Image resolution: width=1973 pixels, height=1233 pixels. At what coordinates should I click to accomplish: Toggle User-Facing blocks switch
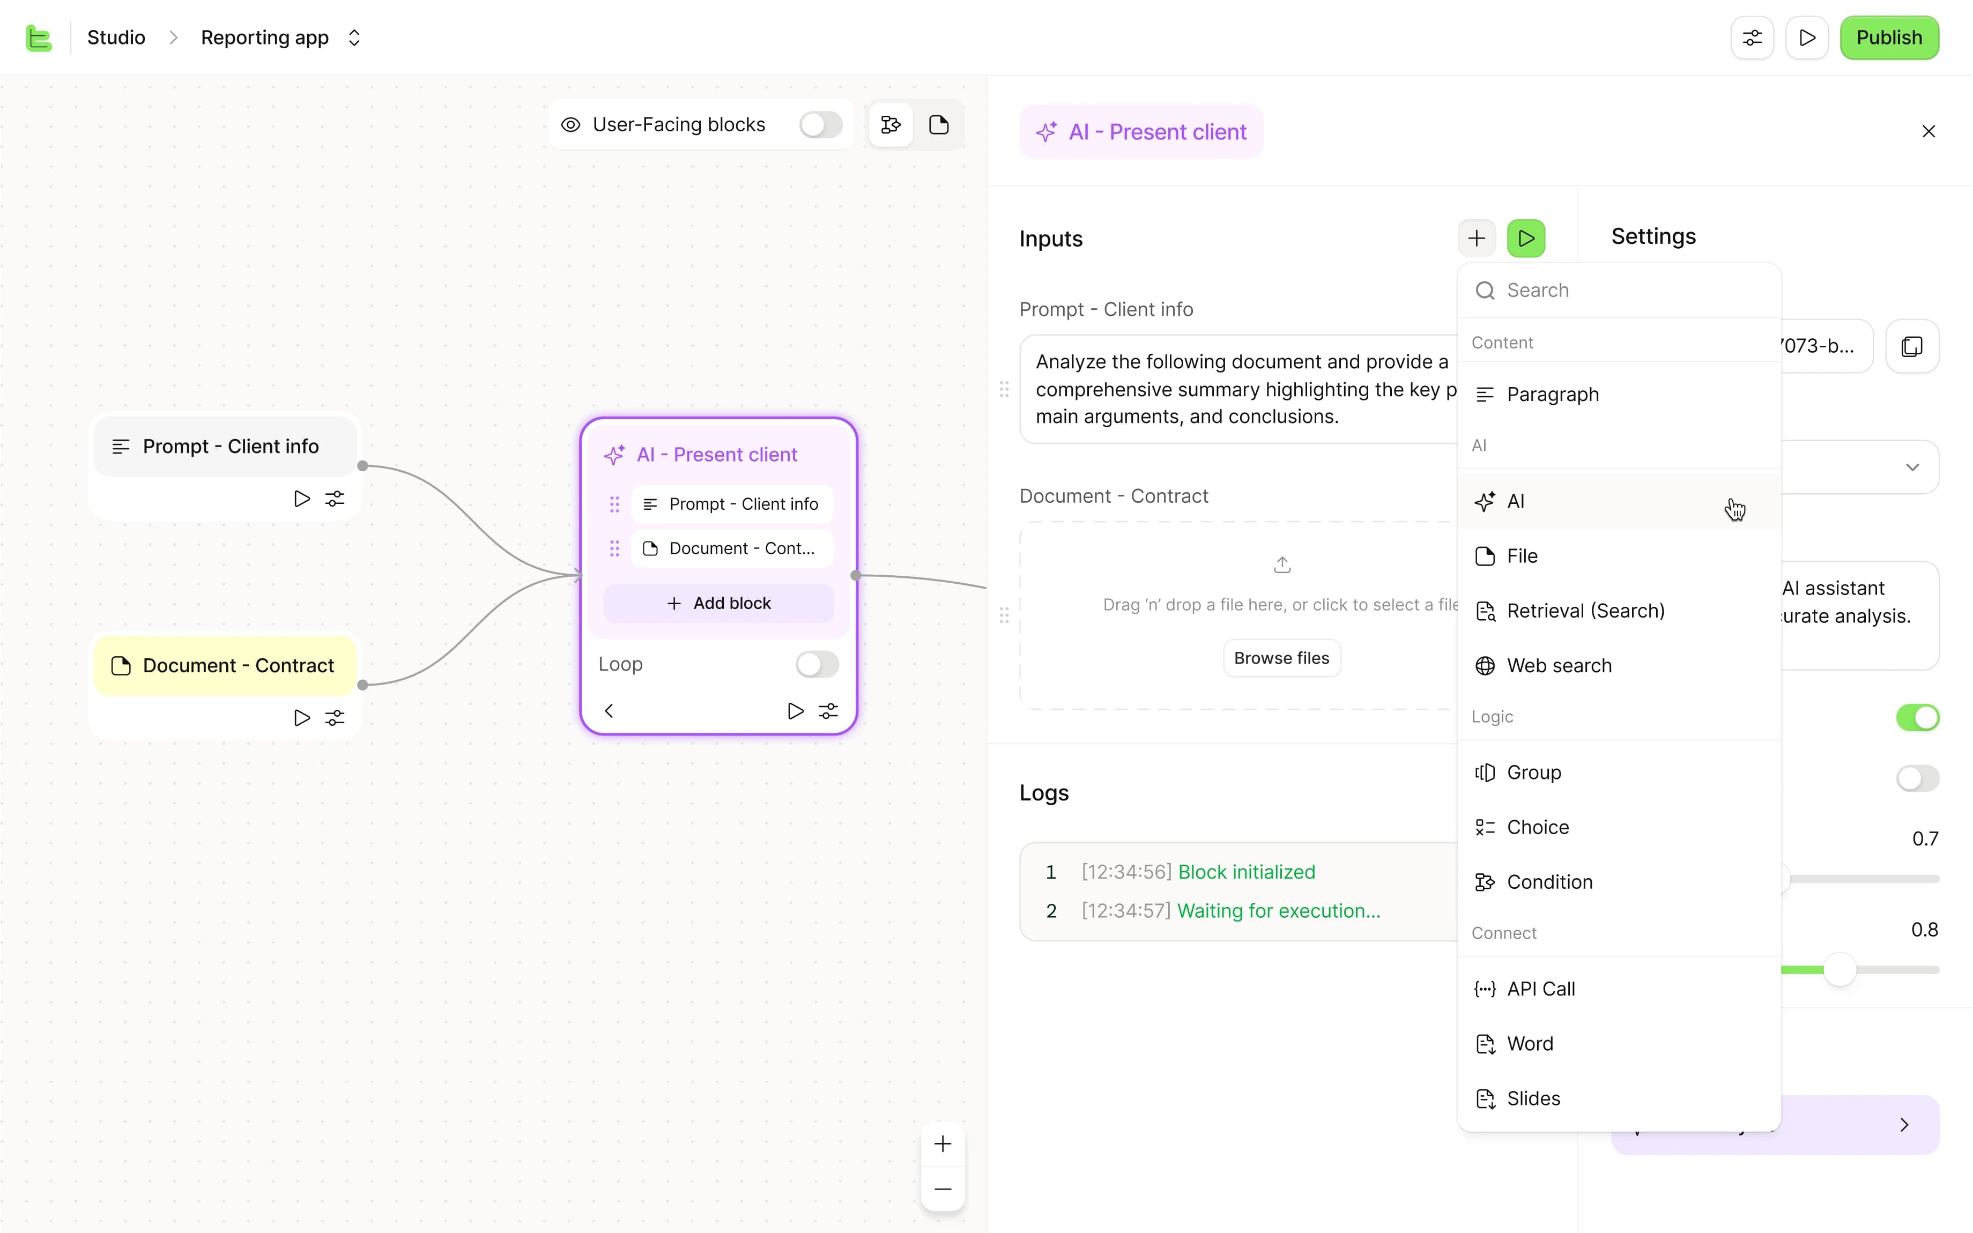coord(820,125)
